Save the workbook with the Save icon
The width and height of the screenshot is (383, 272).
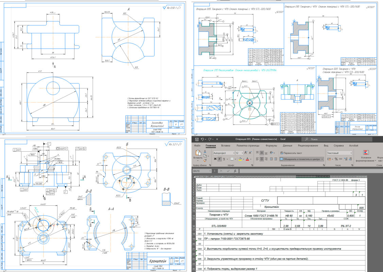pos(197,139)
